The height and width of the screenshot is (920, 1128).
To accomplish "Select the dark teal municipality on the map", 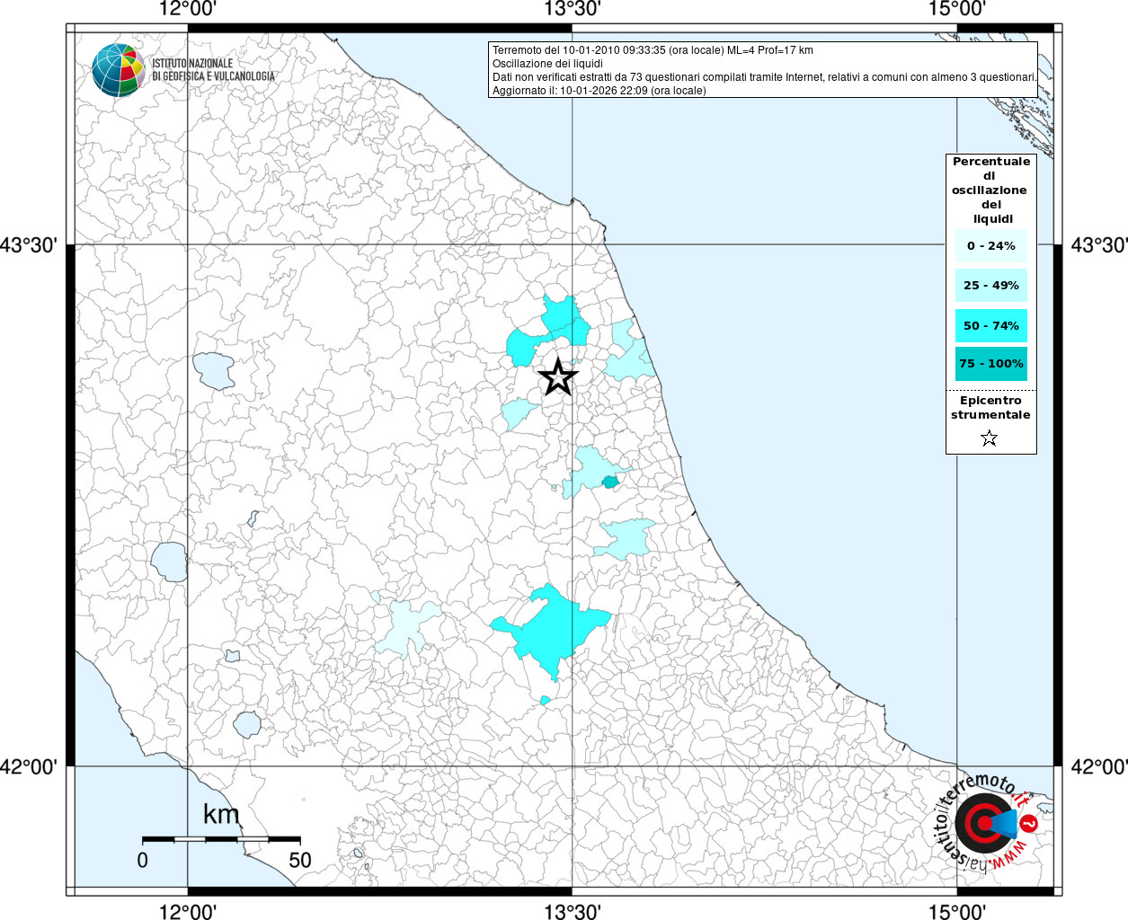I will point(610,482).
